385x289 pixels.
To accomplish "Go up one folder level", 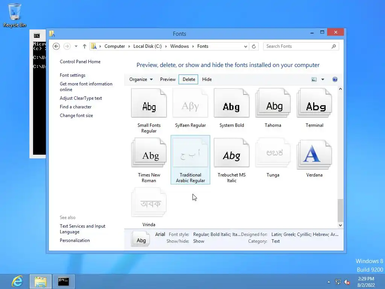I will (x=85, y=46).
